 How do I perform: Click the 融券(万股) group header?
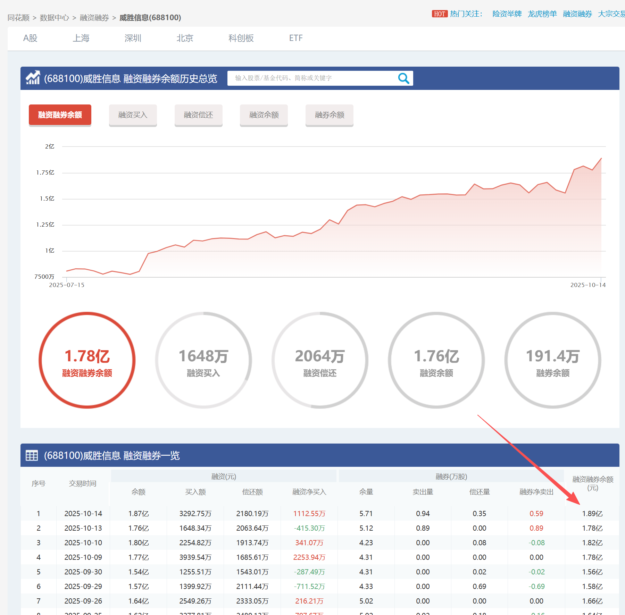click(x=451, y=477)
